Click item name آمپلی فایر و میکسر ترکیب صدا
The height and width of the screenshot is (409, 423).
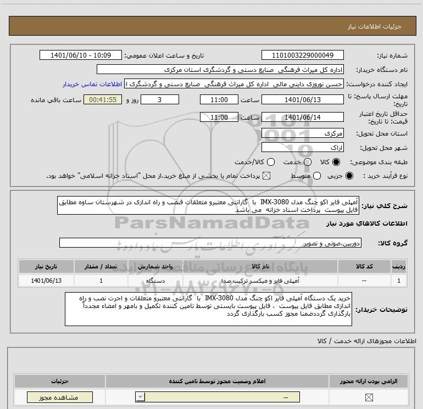(260, 281)
